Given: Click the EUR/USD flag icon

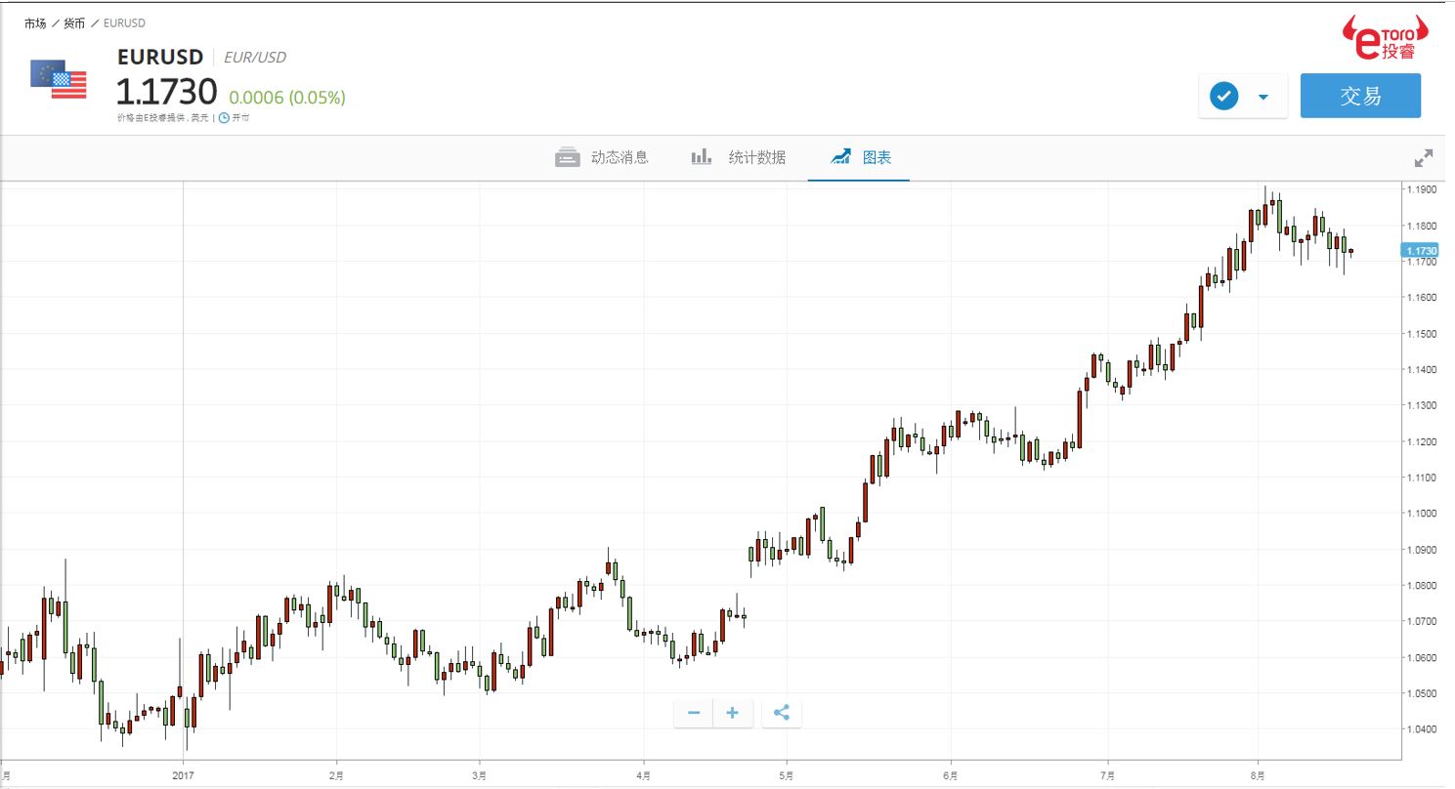Looking at the screenshot, I should tap(59, 80).
